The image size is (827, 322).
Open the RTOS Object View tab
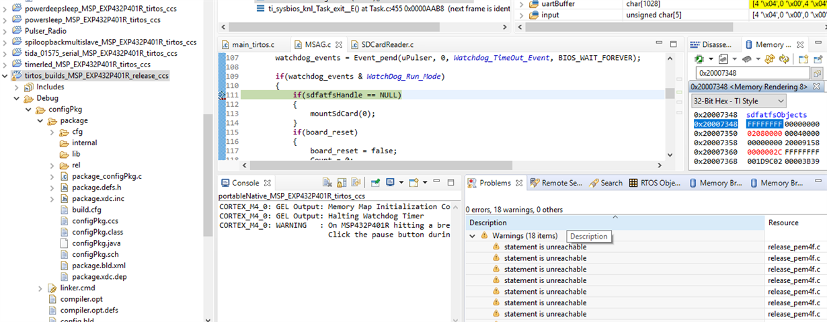655,183
